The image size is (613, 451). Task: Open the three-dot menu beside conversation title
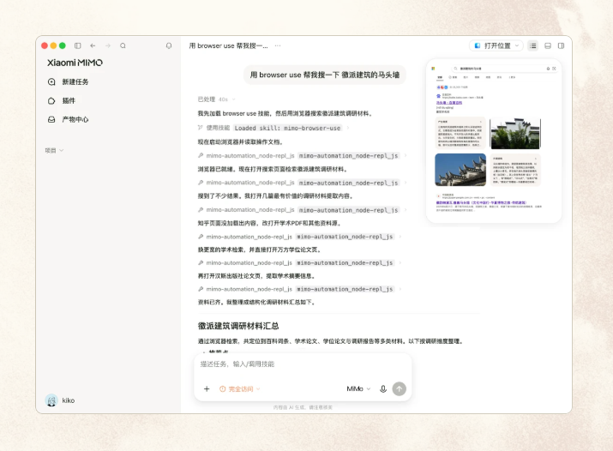pyautogui.click(x=278, y=45)
